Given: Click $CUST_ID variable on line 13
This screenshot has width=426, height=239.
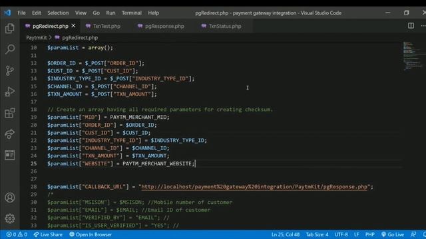Looking at the screenshot, I should pos(60,71).
